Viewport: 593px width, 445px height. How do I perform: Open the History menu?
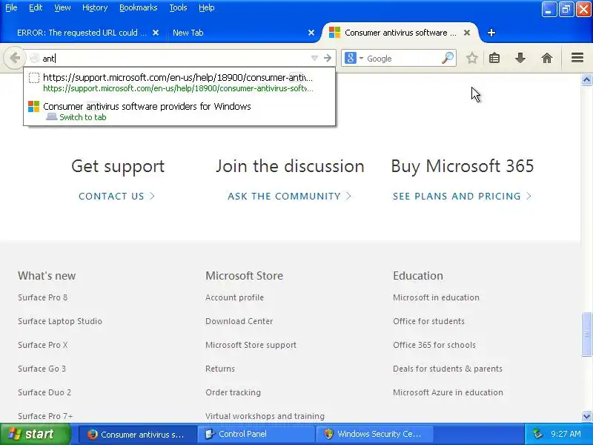pos(95,7)
